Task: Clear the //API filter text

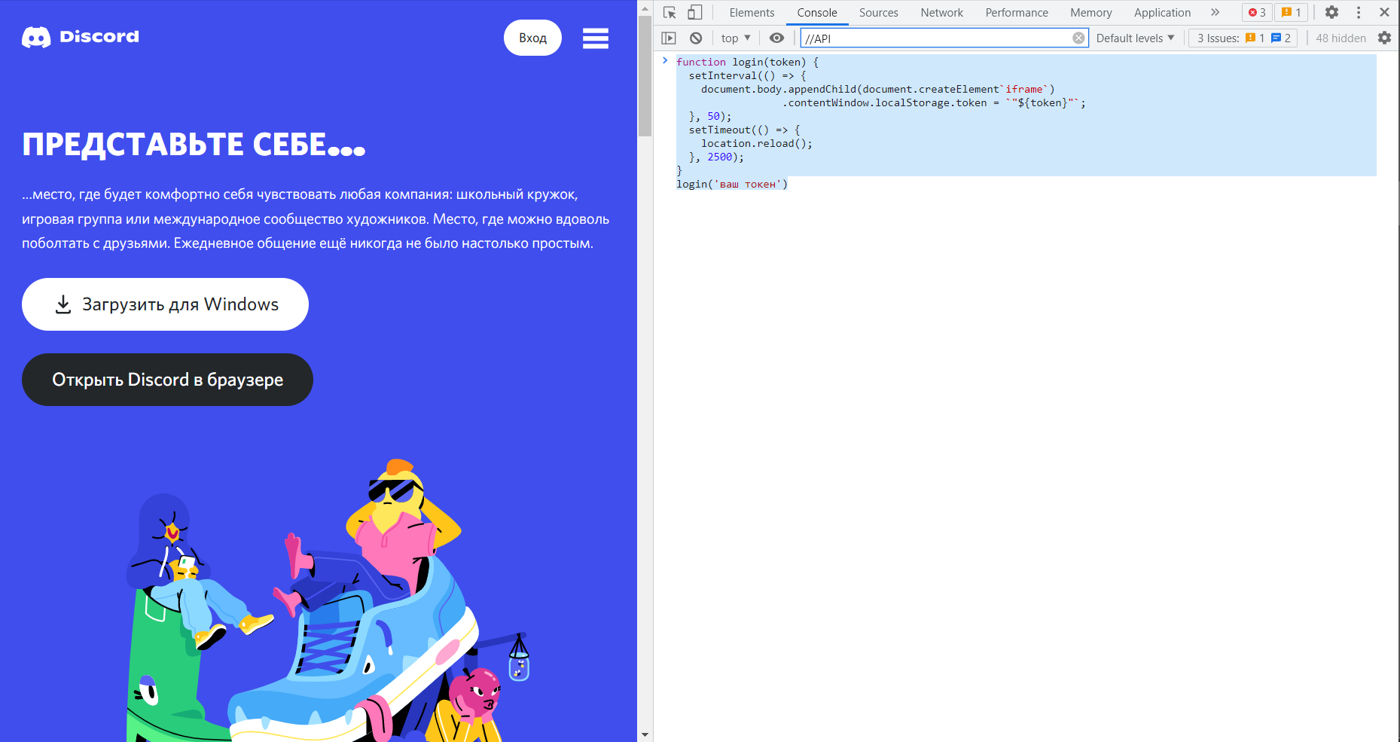Action: 1078,38
